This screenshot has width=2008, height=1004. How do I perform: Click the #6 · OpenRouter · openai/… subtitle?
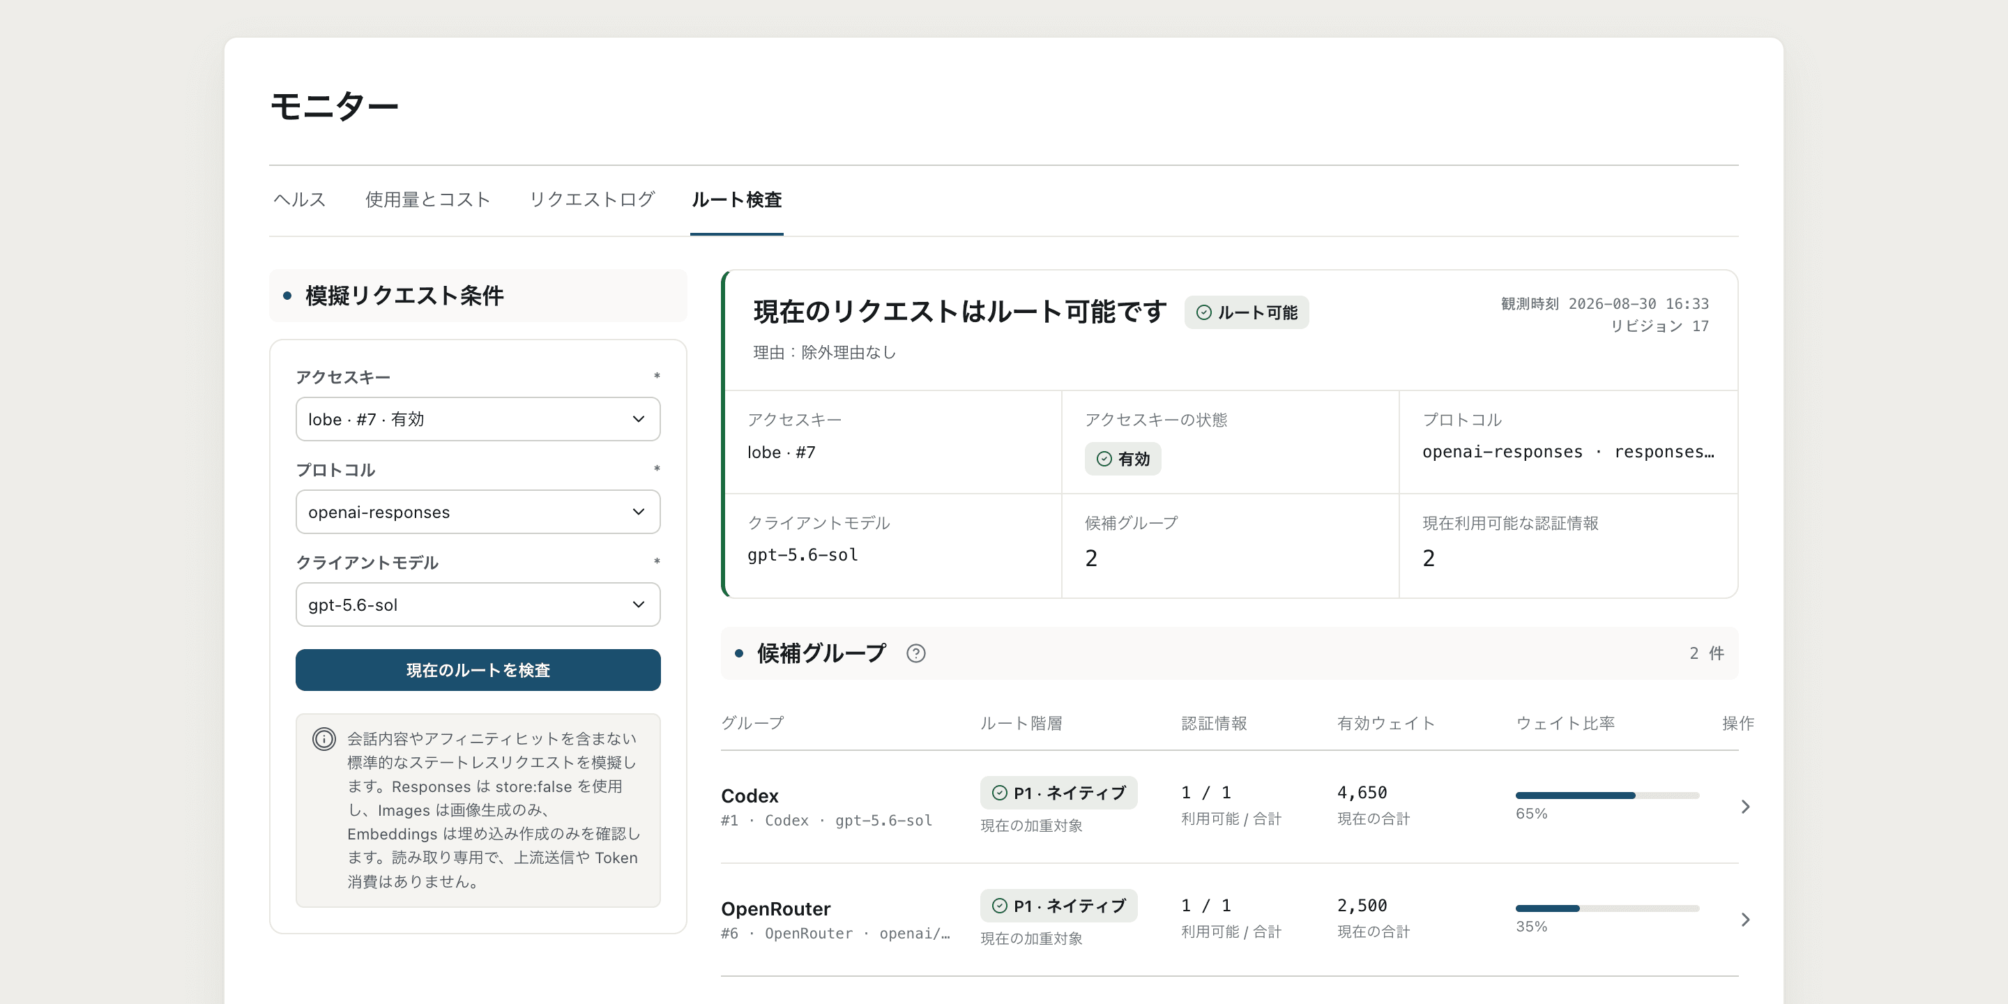pyautogui.click(x=836, y=934)
